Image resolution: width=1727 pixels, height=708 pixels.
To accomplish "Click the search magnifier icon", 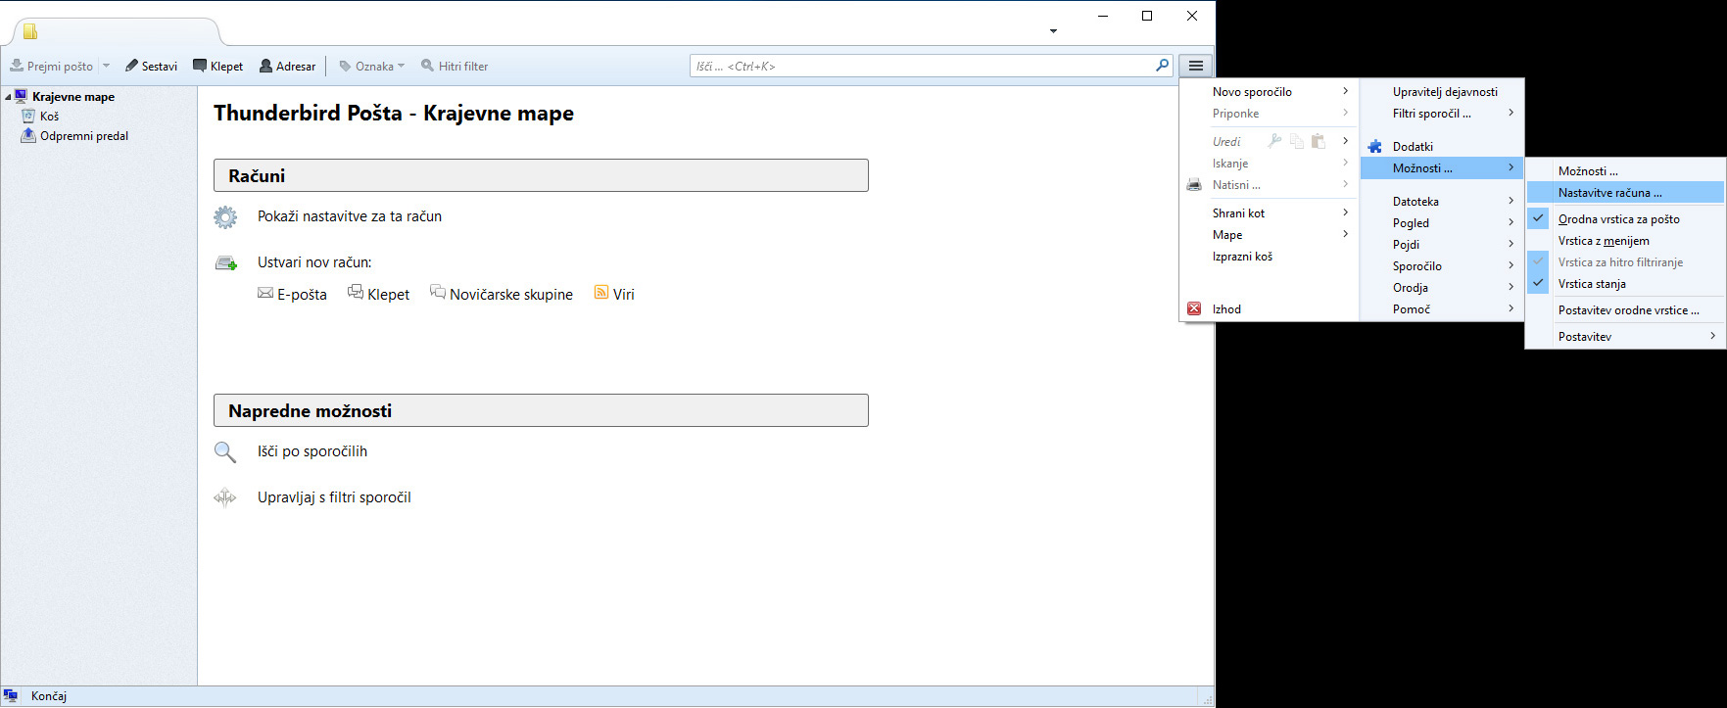I will pyautogui.click(x=1162, y=66).
